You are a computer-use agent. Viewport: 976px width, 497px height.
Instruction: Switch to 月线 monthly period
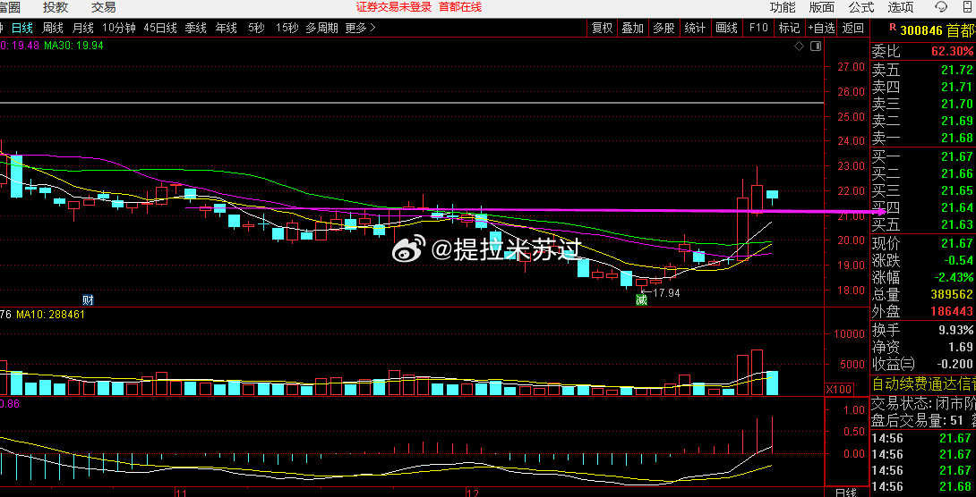pyautogui.click(x=82, y=28)
